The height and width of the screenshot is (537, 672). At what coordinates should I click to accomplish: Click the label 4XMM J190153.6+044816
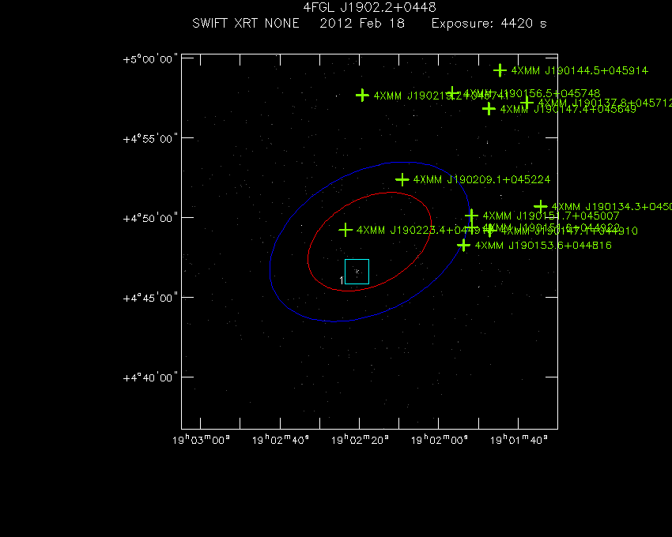543,246
